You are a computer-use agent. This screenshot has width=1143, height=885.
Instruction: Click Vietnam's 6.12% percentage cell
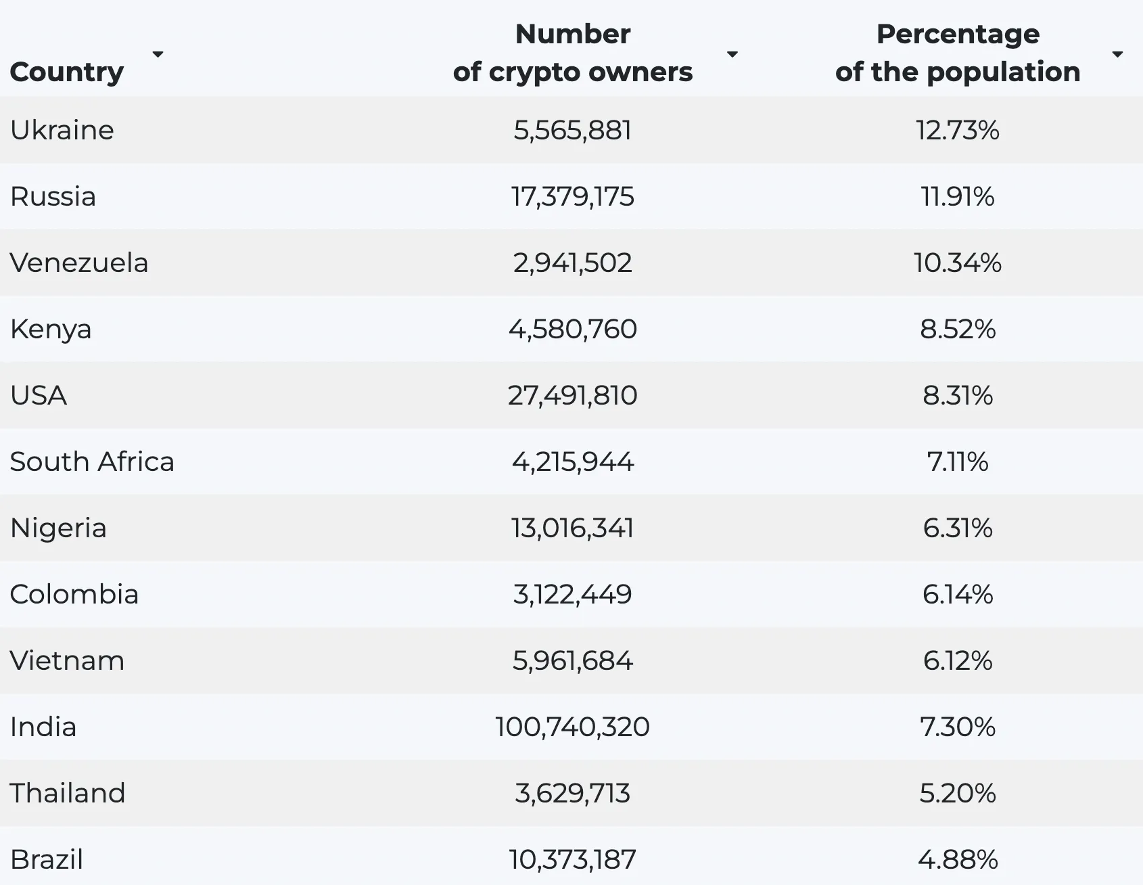pyautogui.click(x=957, y=660)
